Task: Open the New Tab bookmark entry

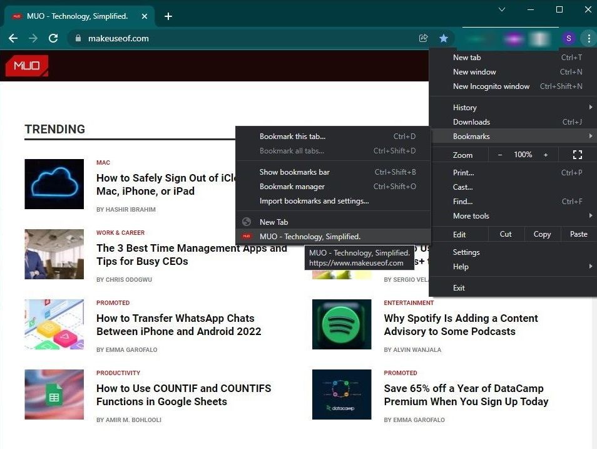Action: pyautogui.click(x=333, y=222)
